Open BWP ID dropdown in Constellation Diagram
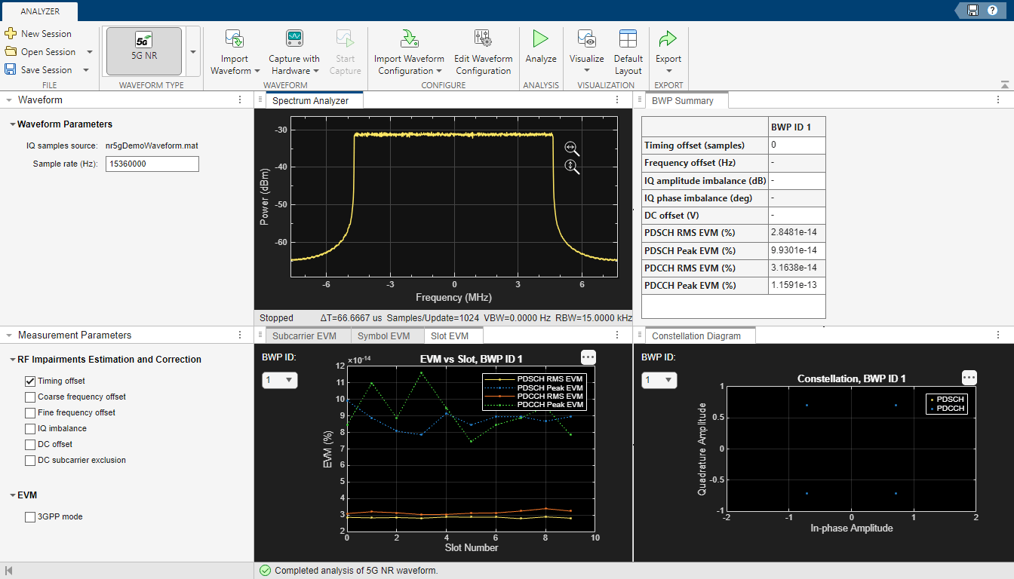1014x579 pixels. [x=659, y=381]
